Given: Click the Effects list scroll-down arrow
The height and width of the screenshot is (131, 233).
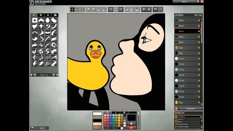Looking at the screenshot, I should pos(202,127).
